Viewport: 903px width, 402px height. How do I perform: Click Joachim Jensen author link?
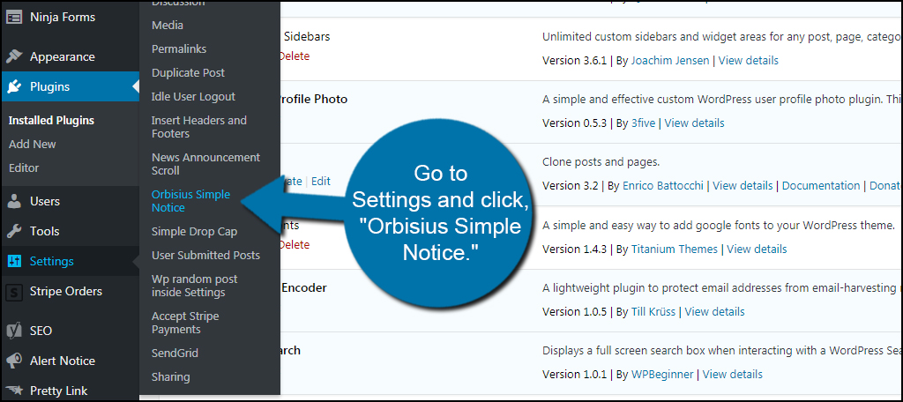coord(670,61)
